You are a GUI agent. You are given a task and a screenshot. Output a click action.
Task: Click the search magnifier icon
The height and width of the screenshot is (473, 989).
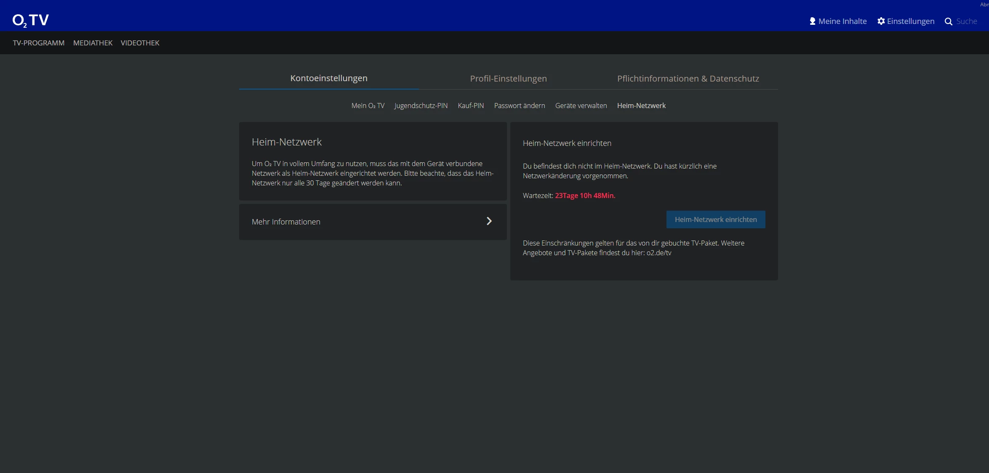948,21
